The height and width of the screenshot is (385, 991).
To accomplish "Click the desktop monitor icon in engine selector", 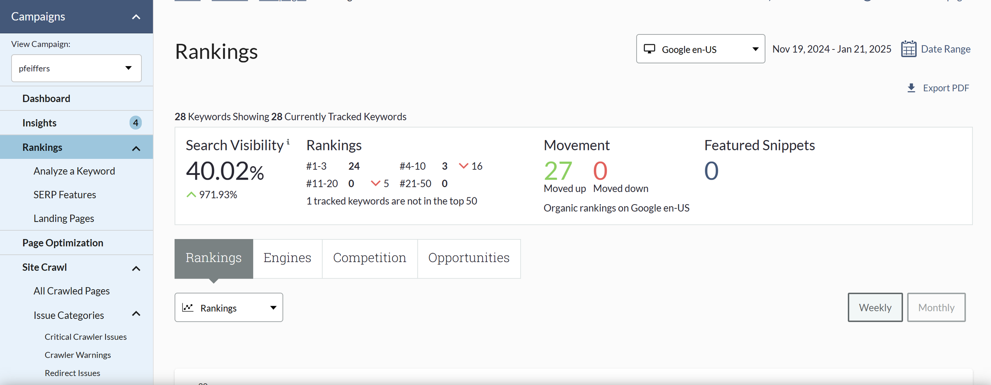I will click(x=649, y=49).
